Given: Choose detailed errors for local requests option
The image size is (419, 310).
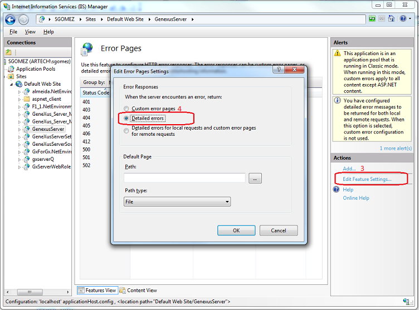Looking at the screenshot, I should tap(126, 131).
